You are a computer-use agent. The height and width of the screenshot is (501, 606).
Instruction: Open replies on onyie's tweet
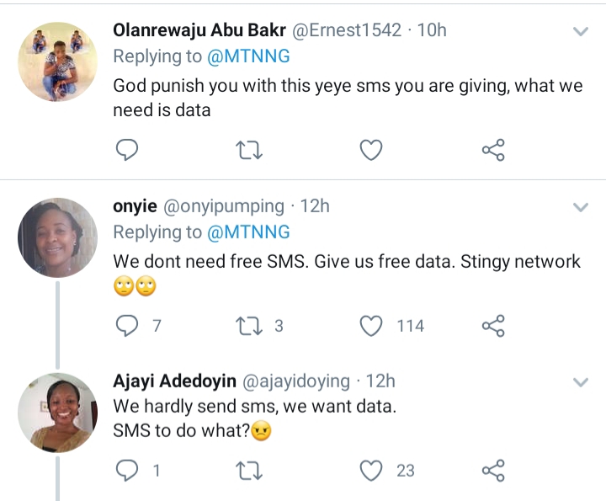click(125, 325)
